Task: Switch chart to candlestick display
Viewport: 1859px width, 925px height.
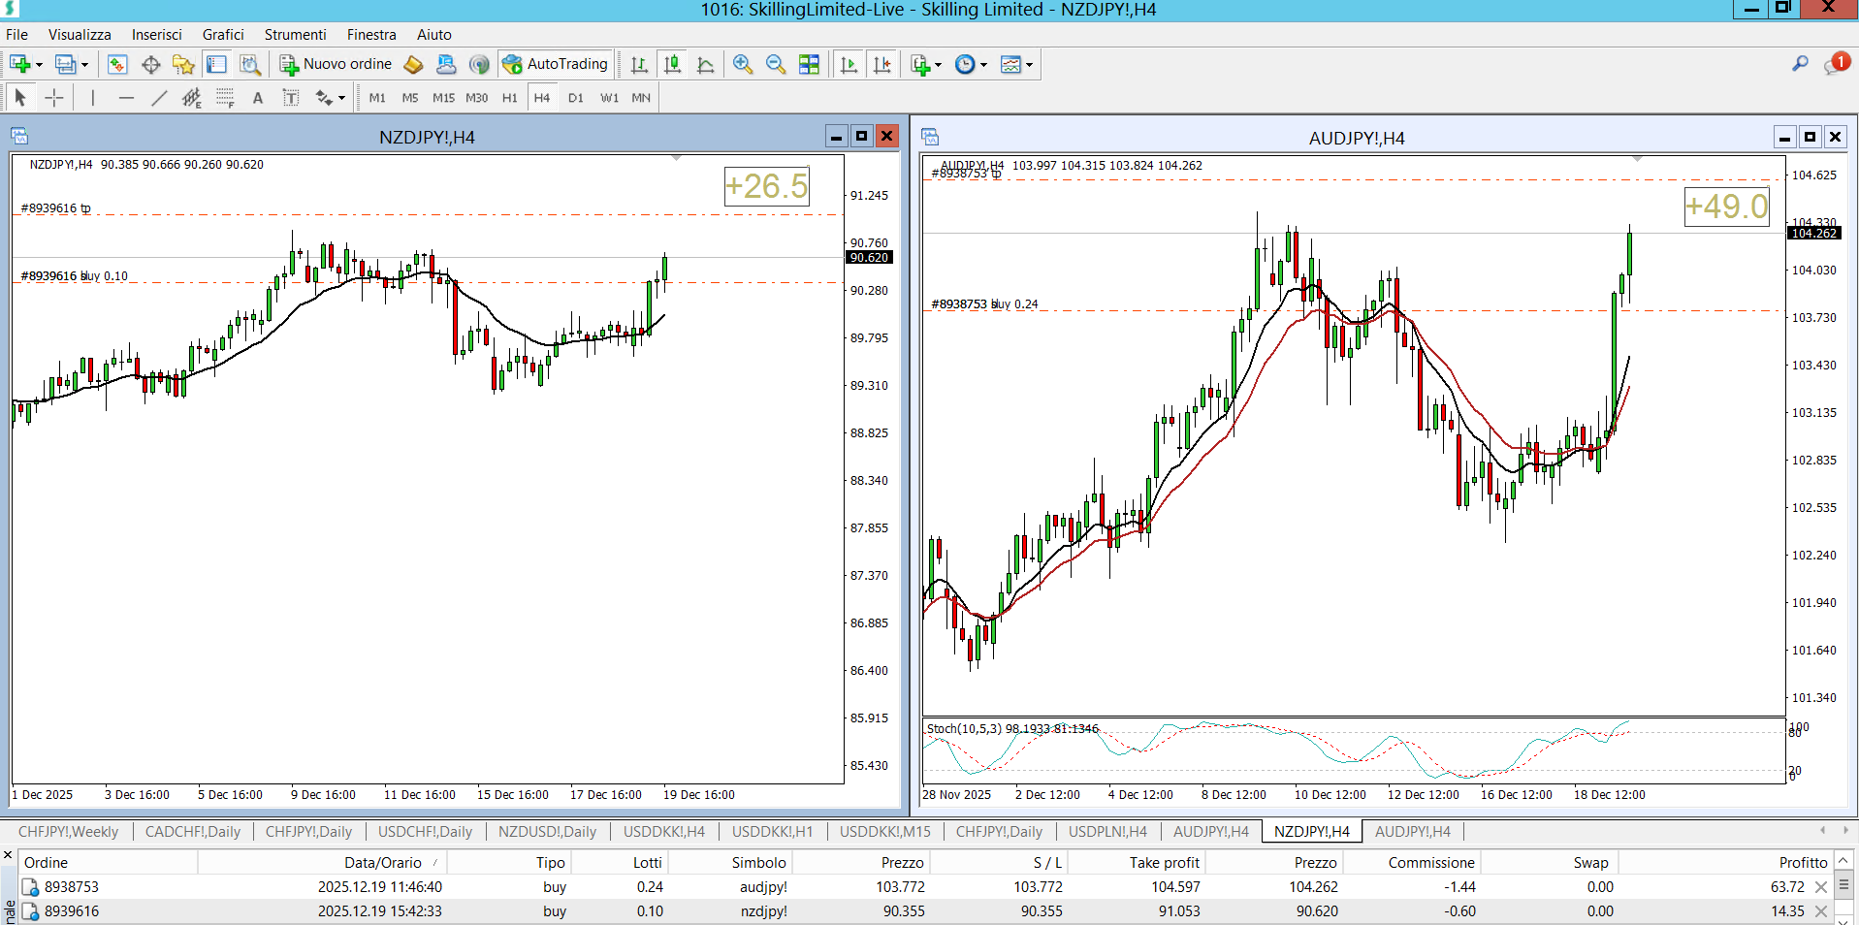Action: 672,64
